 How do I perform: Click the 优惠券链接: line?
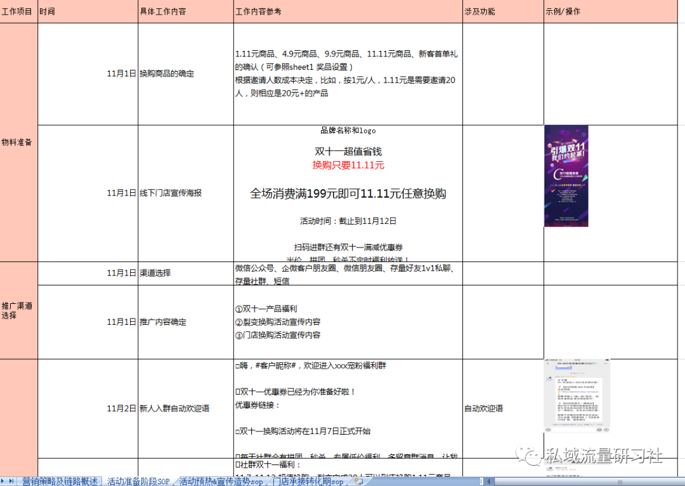(x=258, y=405)
